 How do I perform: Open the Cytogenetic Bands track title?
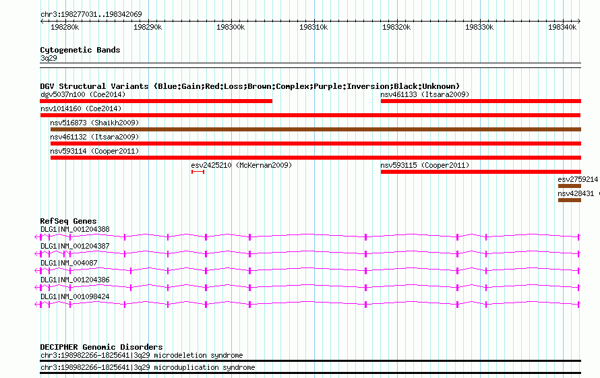click(80, 50)
